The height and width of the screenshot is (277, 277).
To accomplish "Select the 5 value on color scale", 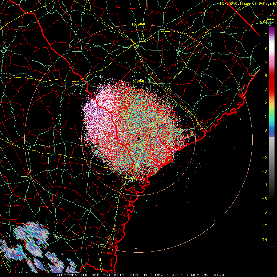I will coord(266,62).
